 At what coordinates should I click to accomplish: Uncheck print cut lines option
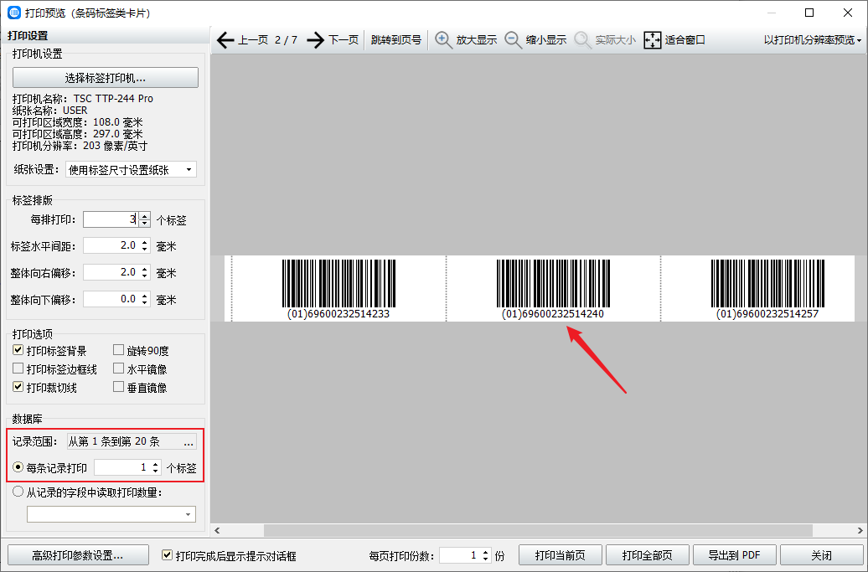click(x=18, y=388)
